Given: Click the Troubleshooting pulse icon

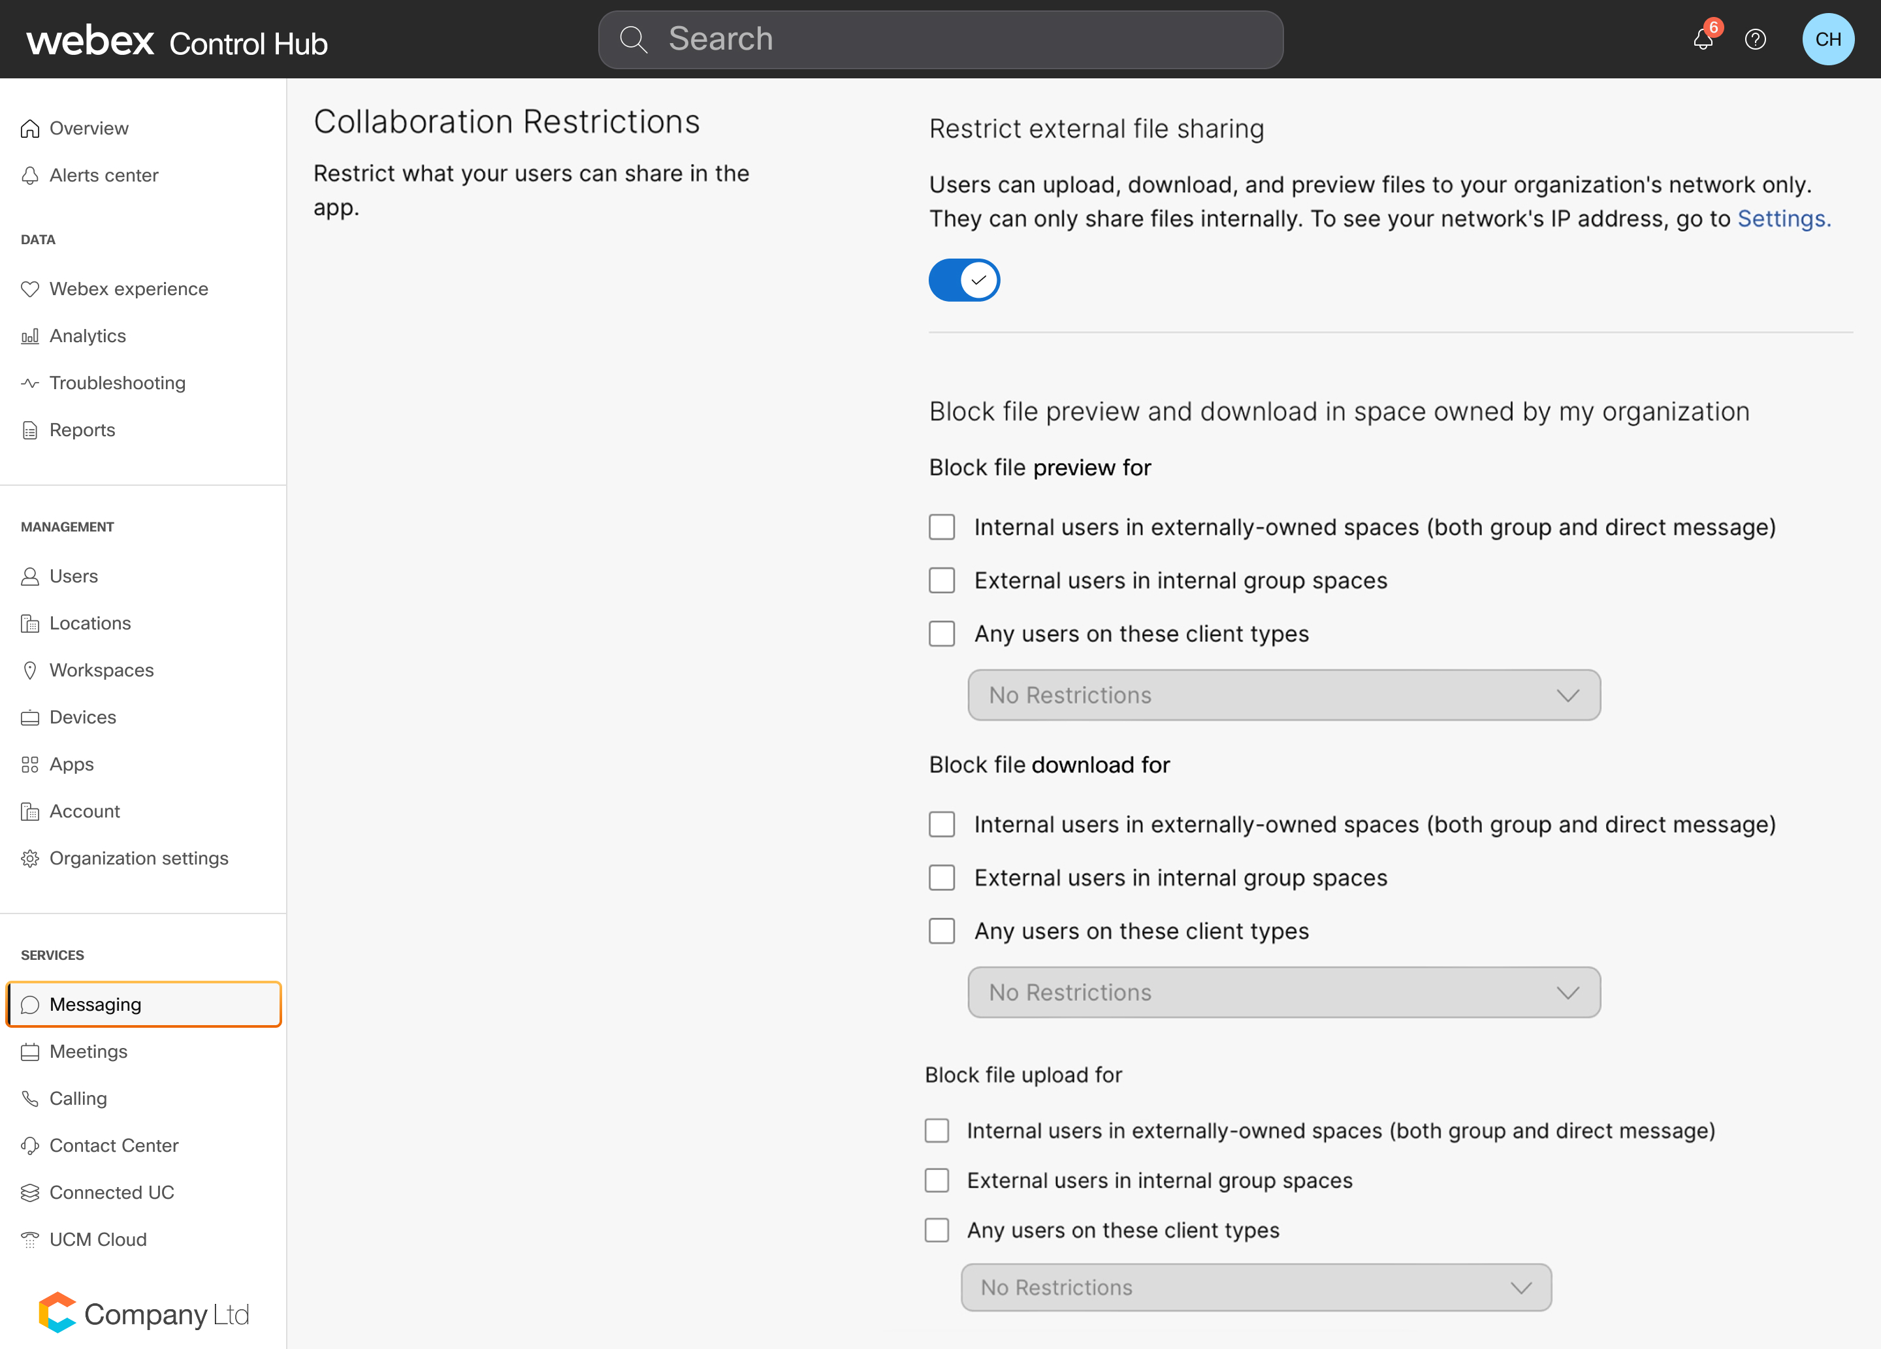Looking at the screenshot, I should pos(30,383).
